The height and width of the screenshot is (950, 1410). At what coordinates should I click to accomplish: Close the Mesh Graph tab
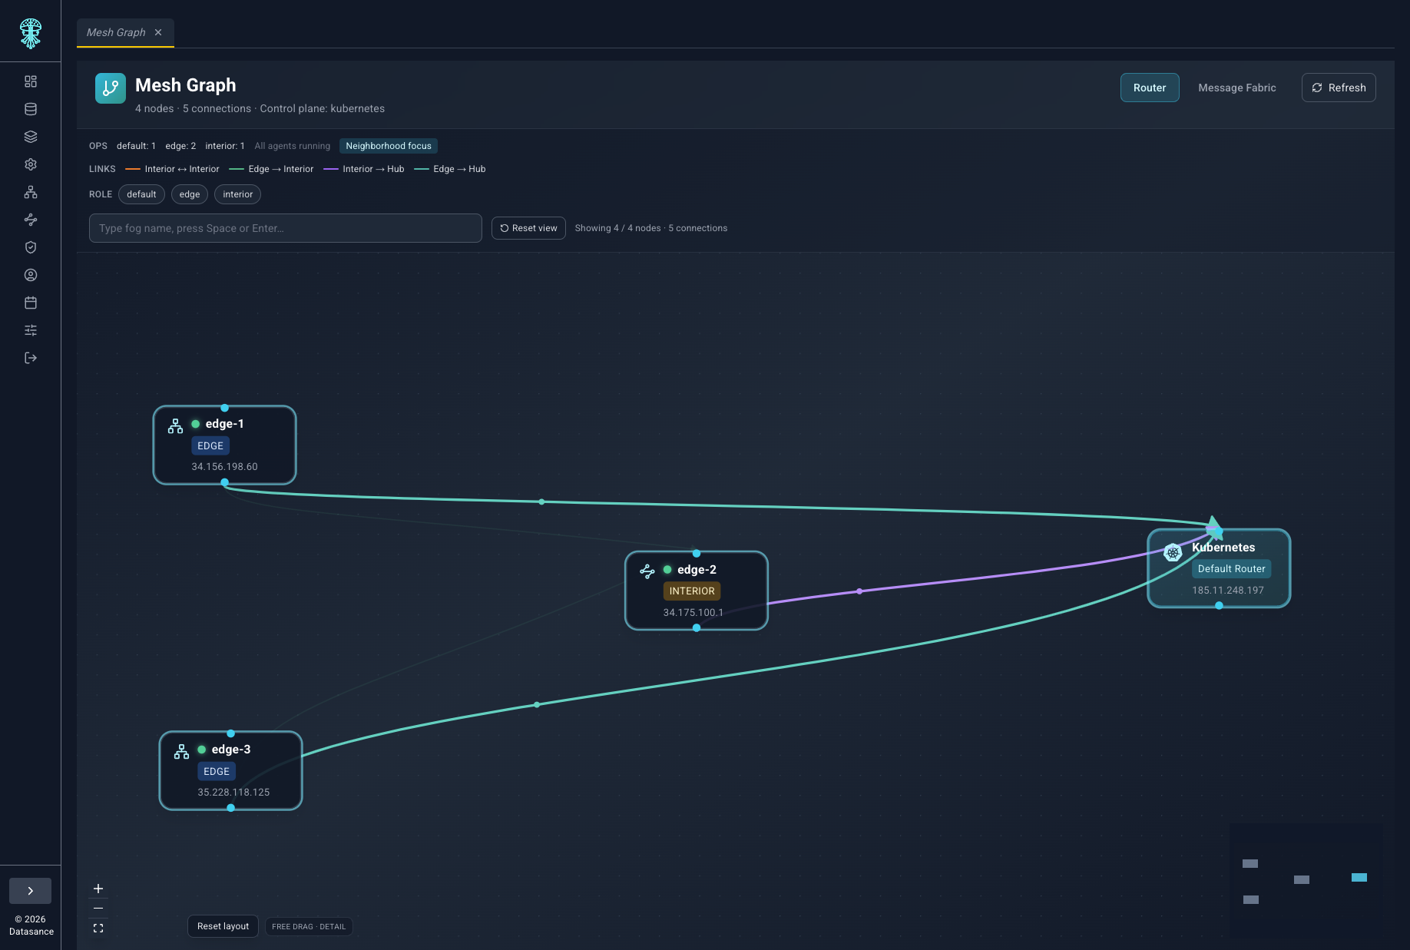[158, 32]
